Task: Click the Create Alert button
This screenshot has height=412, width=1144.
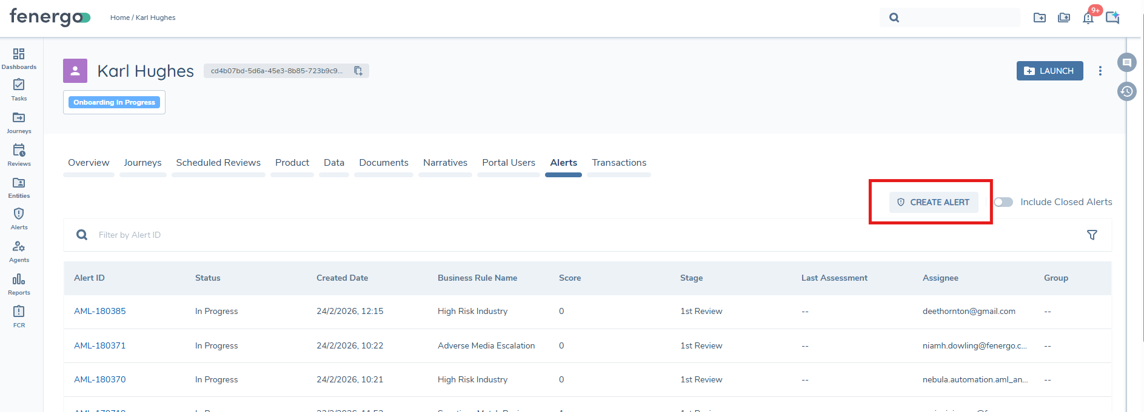Action: point(934,202)
